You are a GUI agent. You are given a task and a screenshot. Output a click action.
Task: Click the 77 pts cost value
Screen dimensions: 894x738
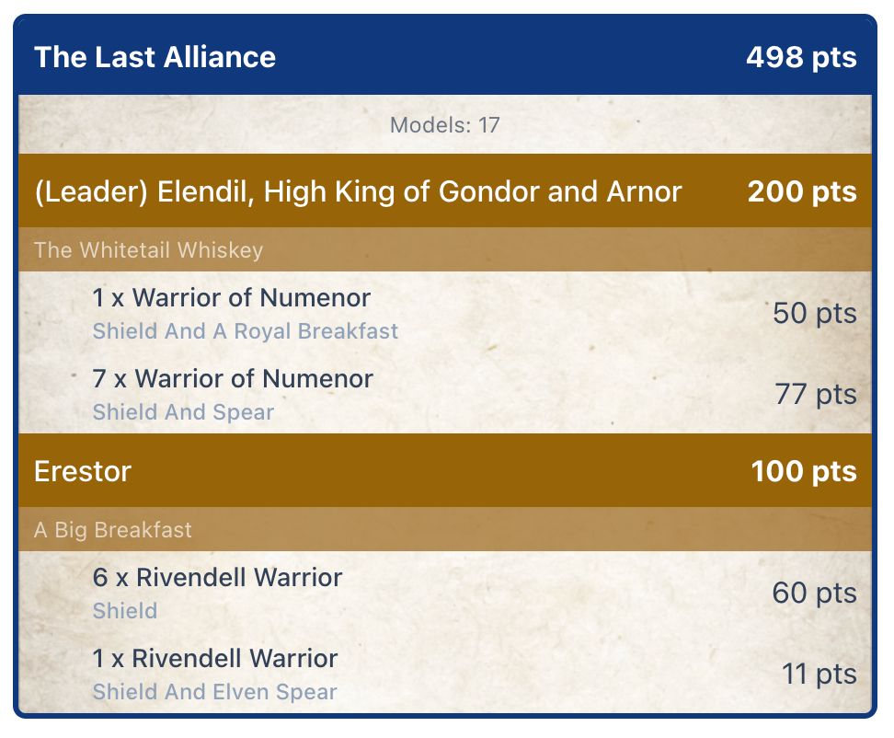[815, 394]
